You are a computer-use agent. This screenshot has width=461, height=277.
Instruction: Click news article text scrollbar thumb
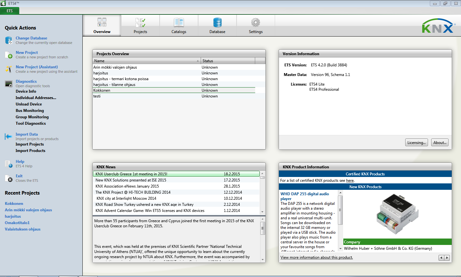(263, 228)
